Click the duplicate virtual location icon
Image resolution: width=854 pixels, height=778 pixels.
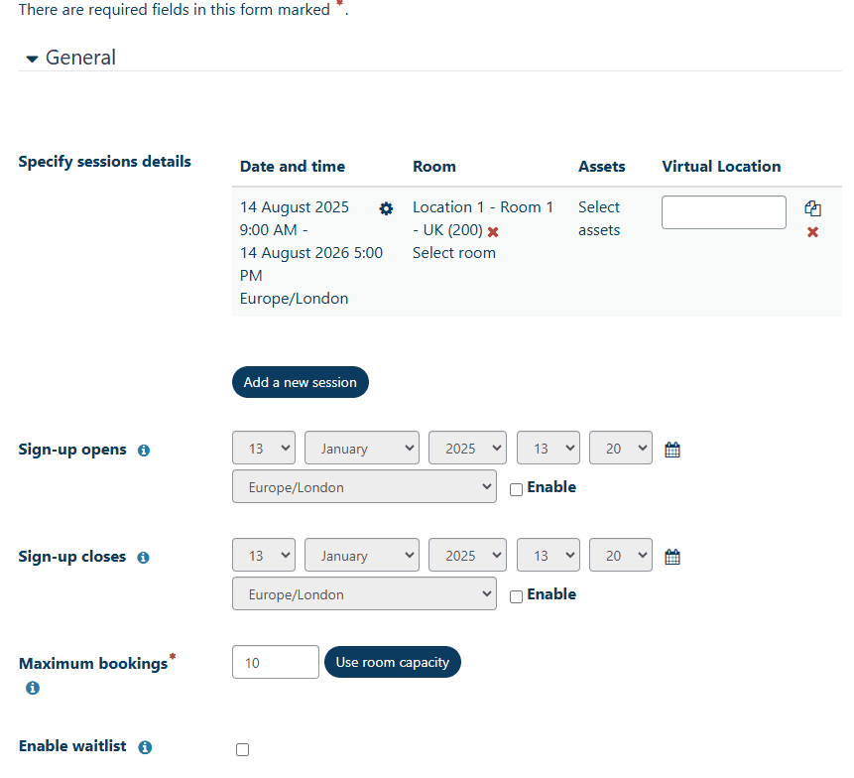812,208
